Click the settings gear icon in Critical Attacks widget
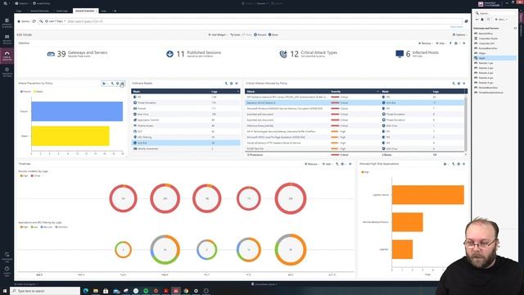 pos(458,84)
